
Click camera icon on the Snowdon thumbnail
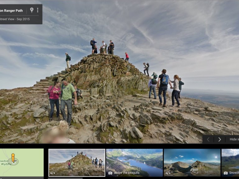point(226,173)
